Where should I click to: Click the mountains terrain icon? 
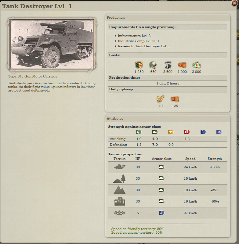point(119,190)
